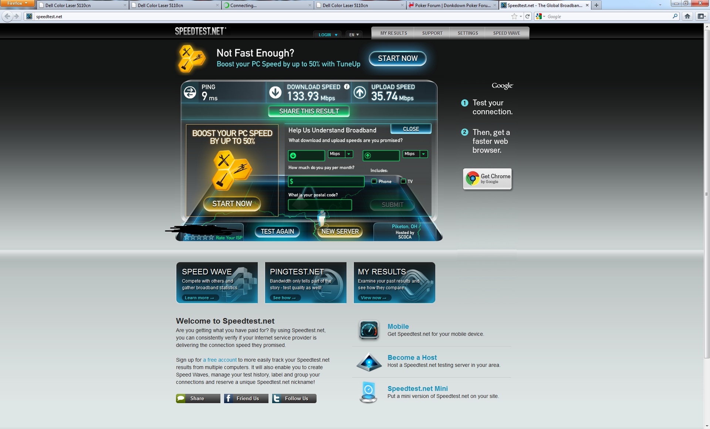Click the Twitter Follow Us icon
This screenshot has height=429, width=710.
pyautogui.click(x=277, y=398)
